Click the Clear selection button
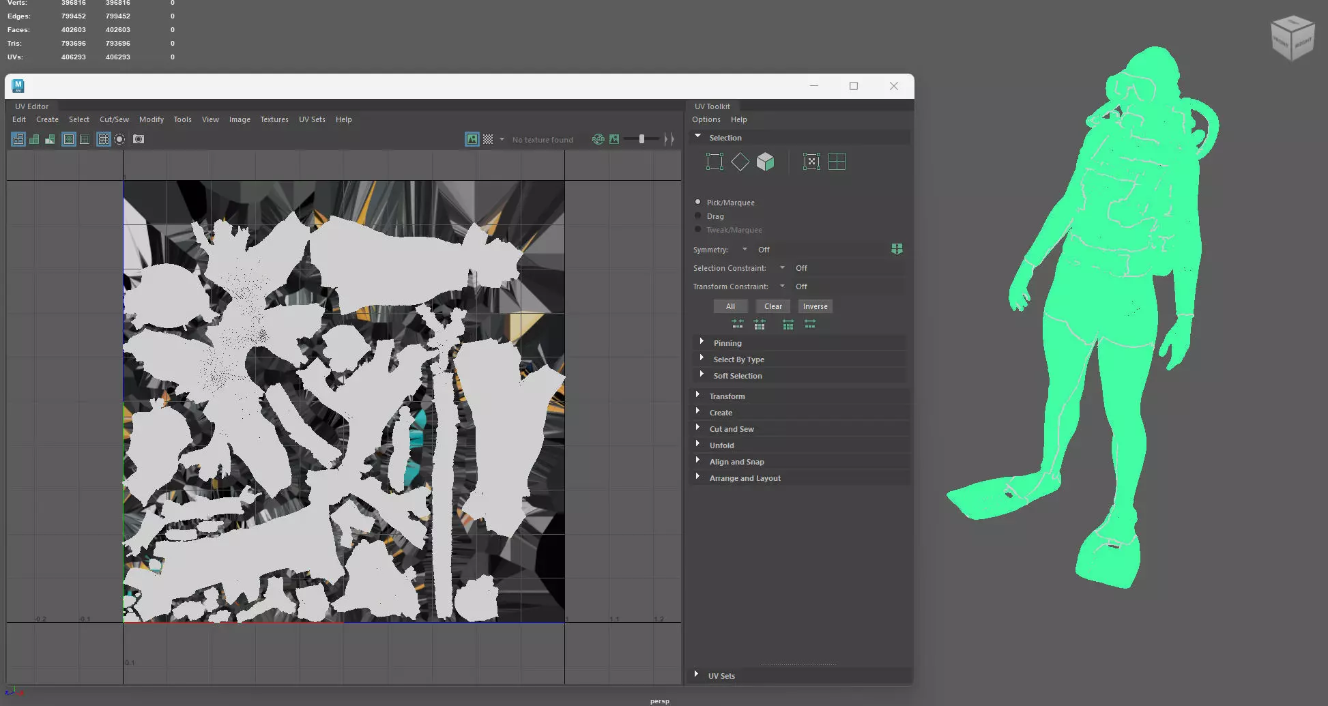This screenshot has height=706, width=1328. 773,306
